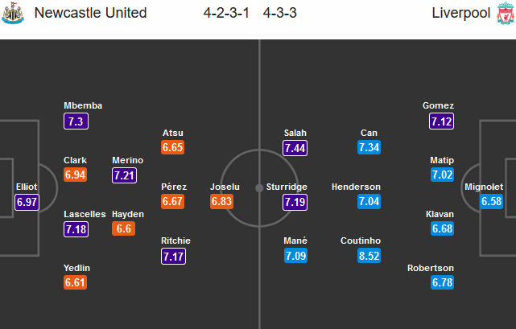This screenshot has width=516, height=329.
Task: Click the Lascelles player name
Action: point(85,214)
